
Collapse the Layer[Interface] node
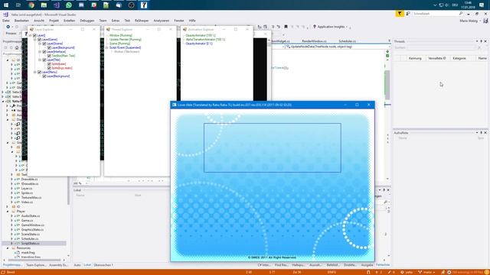click(40, 52)
